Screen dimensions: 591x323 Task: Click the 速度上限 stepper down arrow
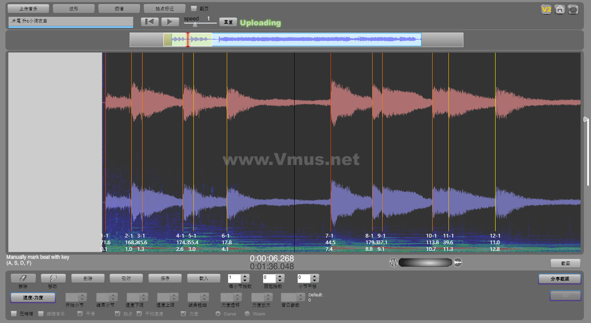174,299
